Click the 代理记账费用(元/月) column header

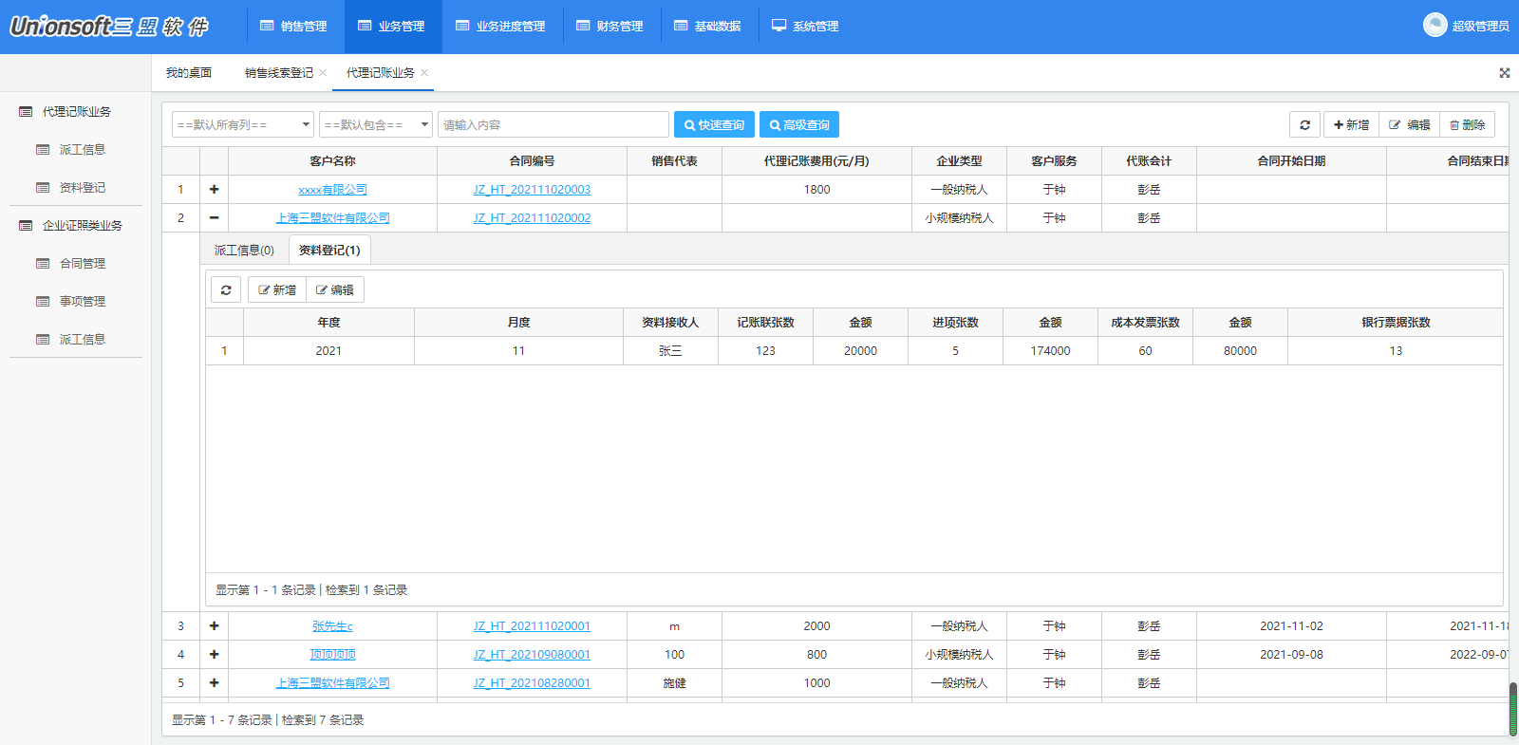click(x=816, y=161)
